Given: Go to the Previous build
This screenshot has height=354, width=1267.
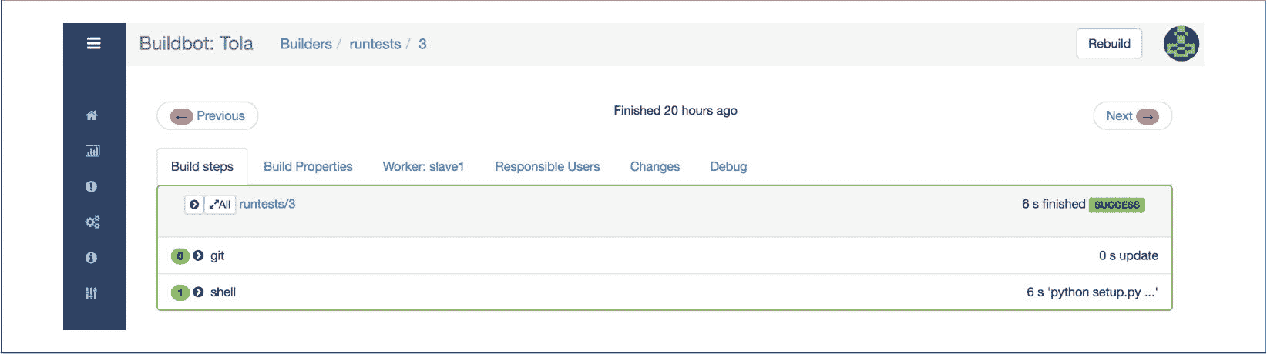Looking at the screenshot, I should coord(207,116).
